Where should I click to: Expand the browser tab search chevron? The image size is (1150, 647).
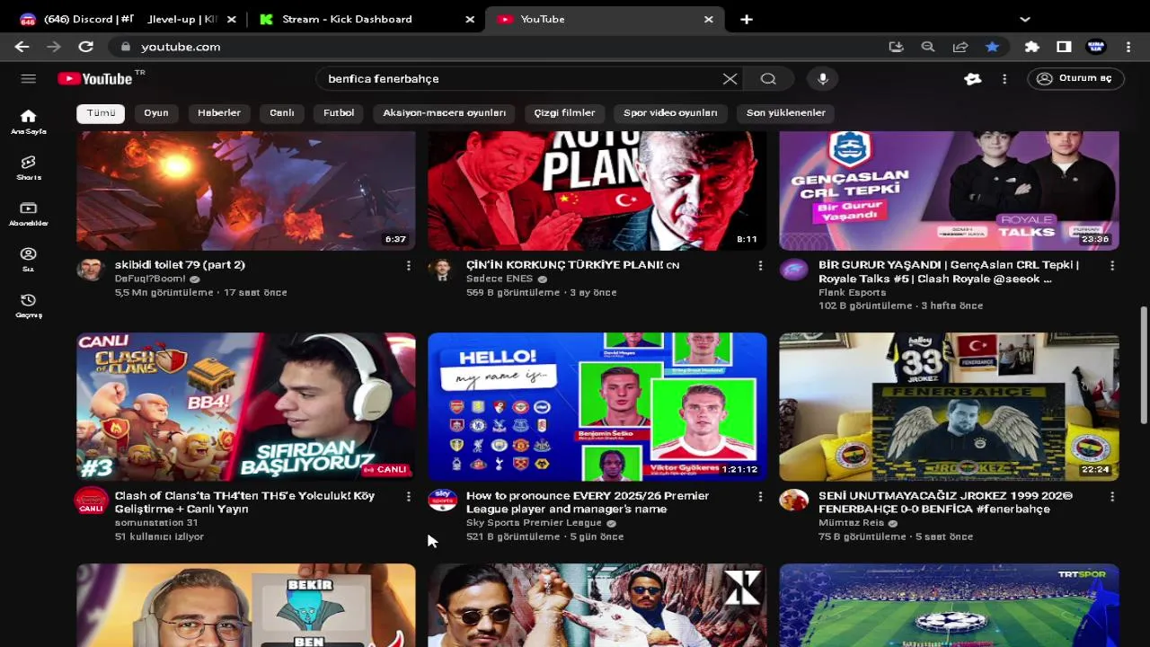[1025, 19]
